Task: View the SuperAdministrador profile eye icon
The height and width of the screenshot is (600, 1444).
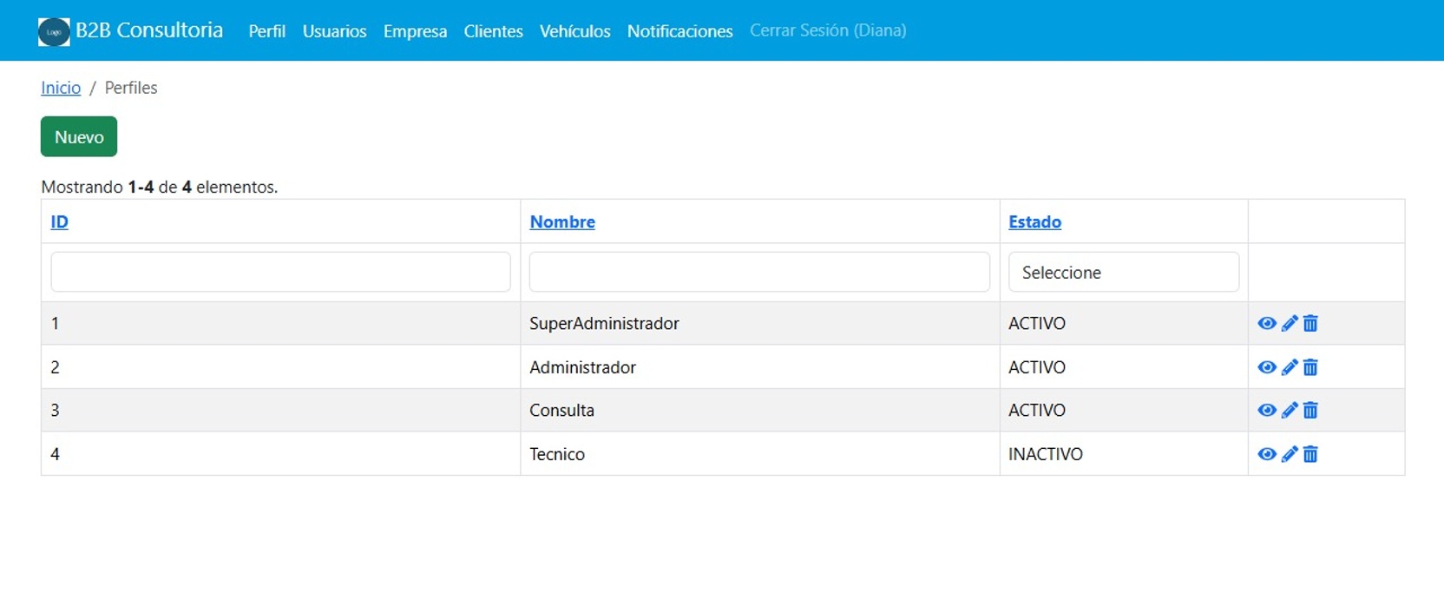Action: pos(1267,323)
